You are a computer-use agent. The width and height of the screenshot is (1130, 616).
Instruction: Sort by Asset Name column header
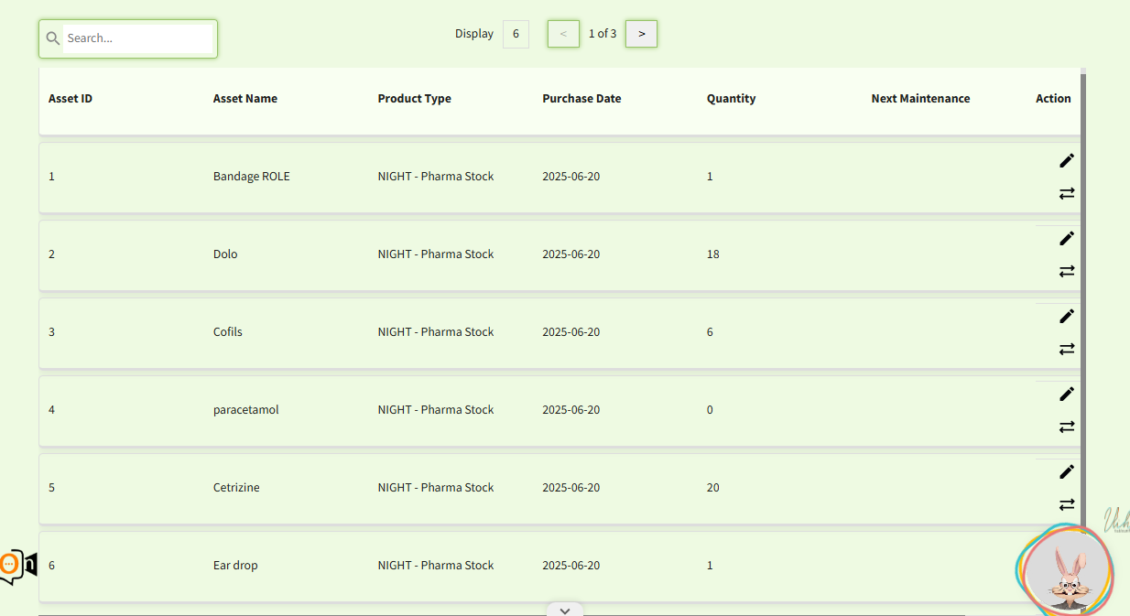(x=245, y=99)
